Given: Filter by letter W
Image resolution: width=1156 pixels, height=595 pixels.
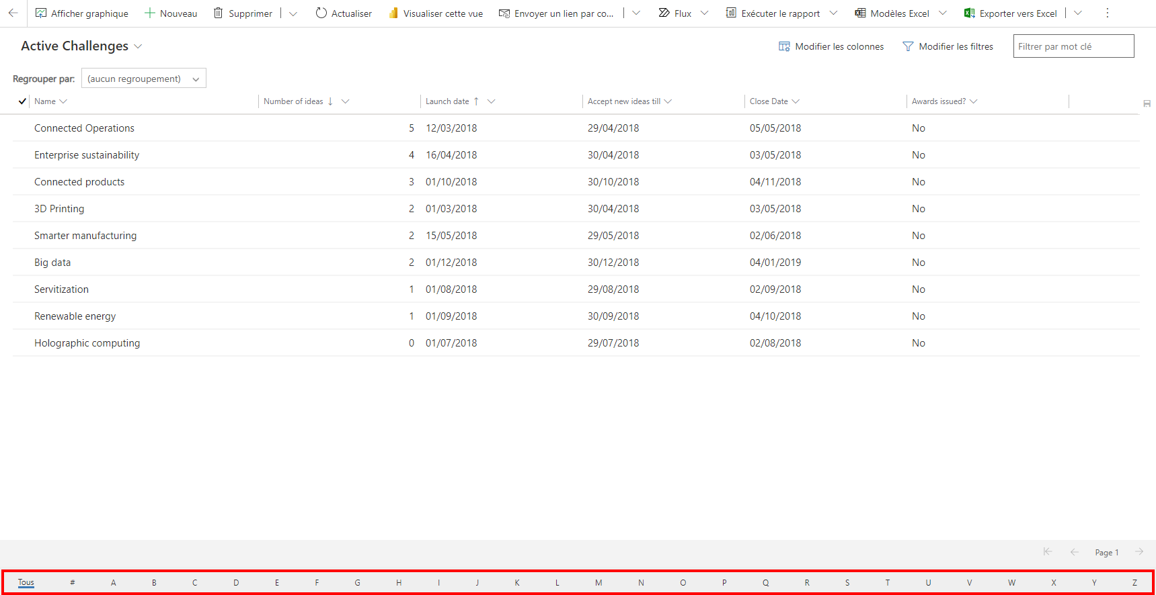Looking at the screenshot, I should tap(1012, 583).
